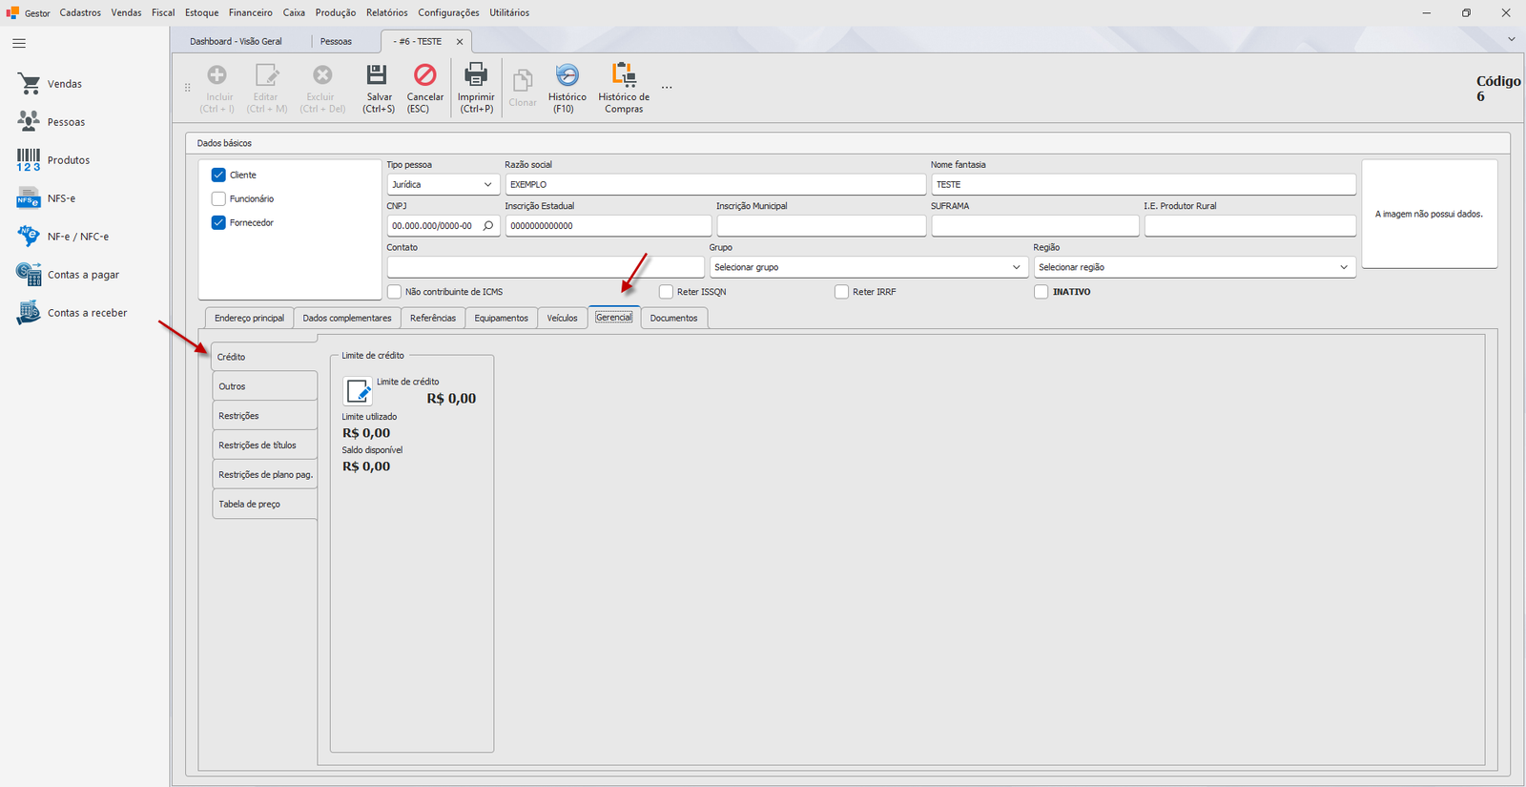The height and width of the screenshot is (787, 1526).
Task: Click the Clonar toolbar icon
Action: [x=523, y=81]
